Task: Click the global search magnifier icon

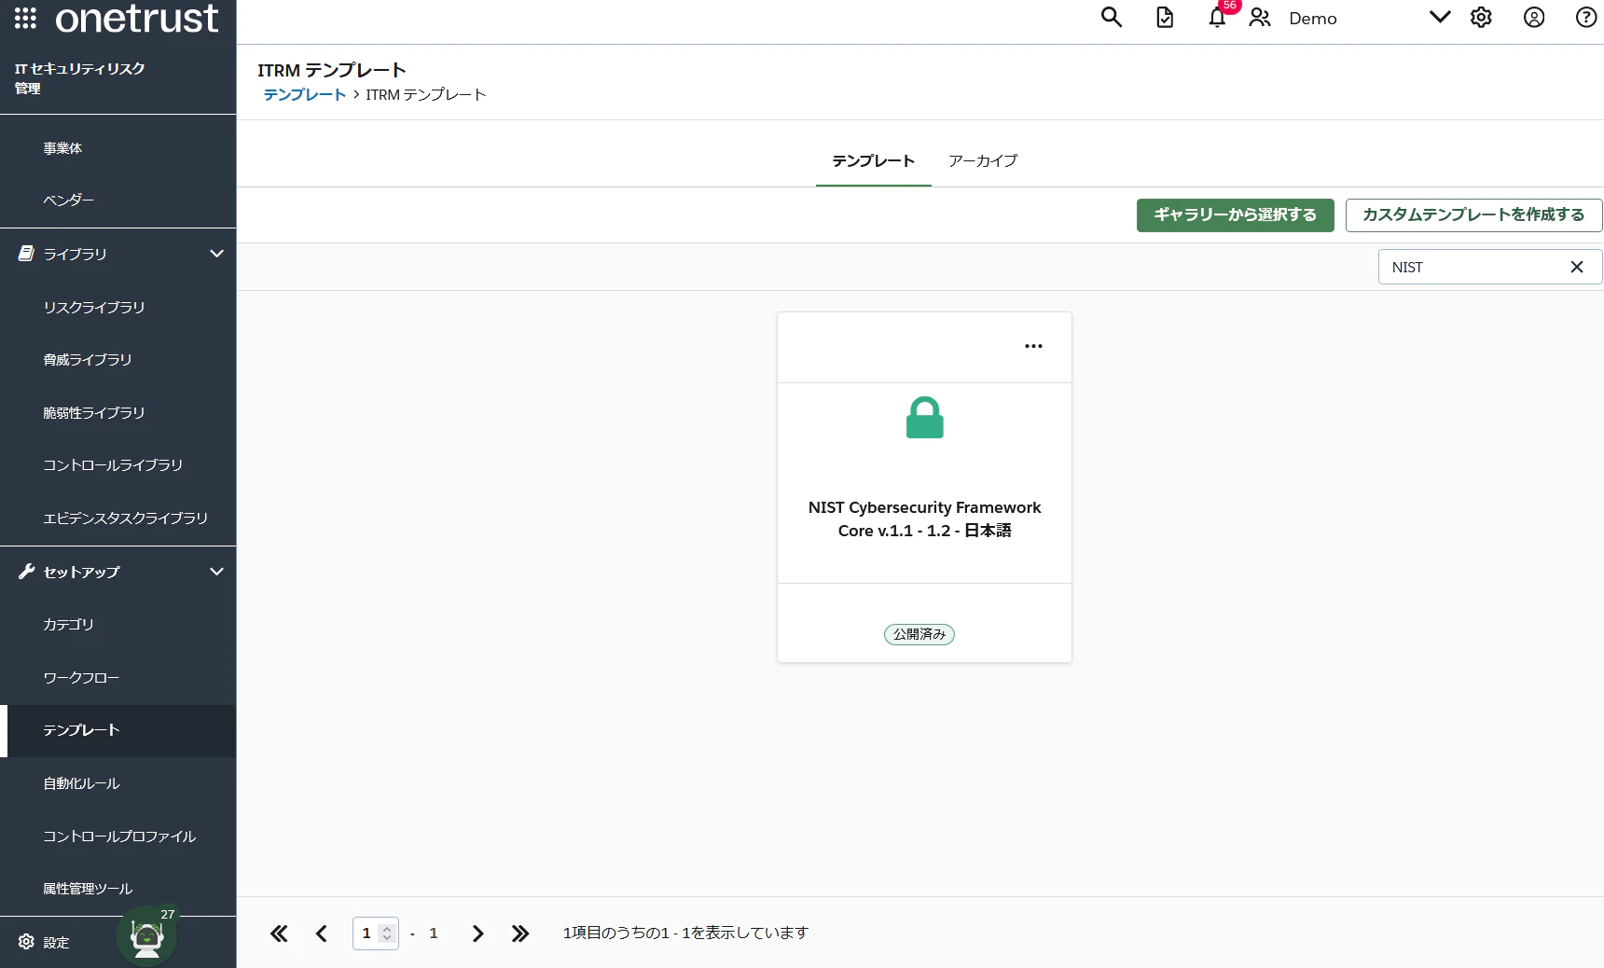Action: coord(1111,18)
